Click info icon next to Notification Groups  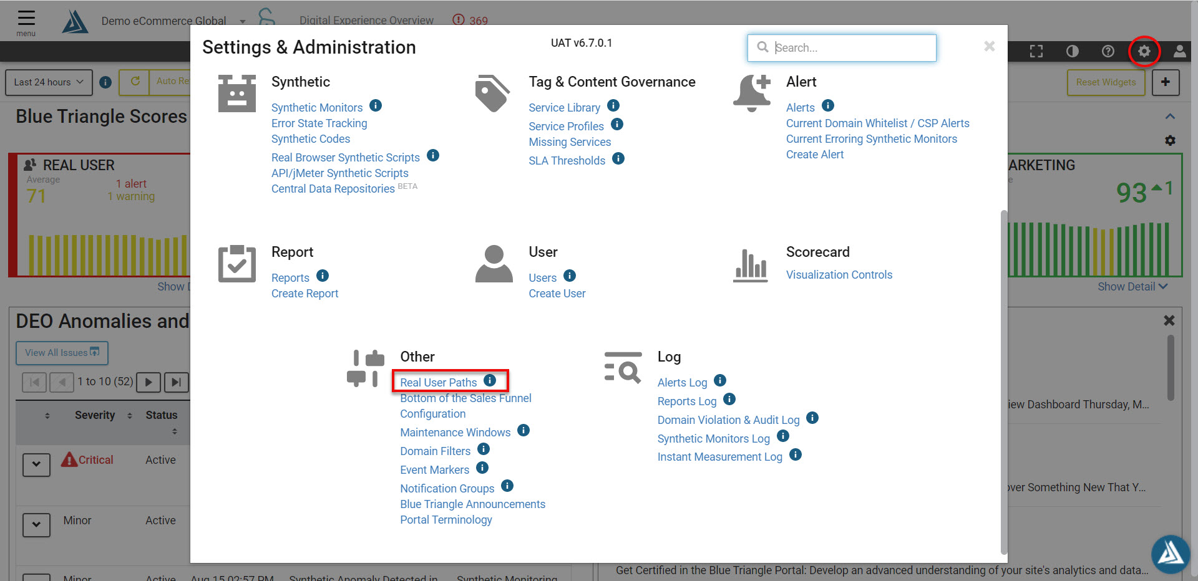(507, 486)
